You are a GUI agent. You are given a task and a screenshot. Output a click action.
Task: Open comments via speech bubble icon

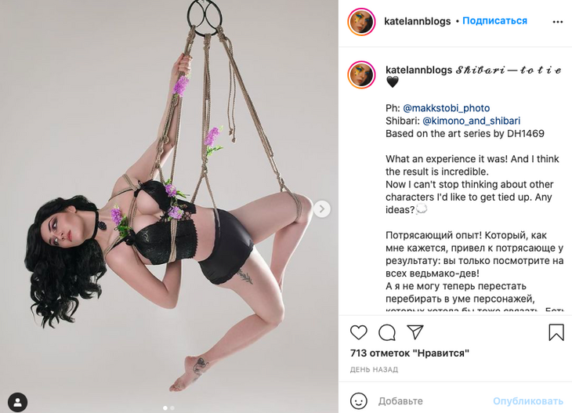coord(387,332)
